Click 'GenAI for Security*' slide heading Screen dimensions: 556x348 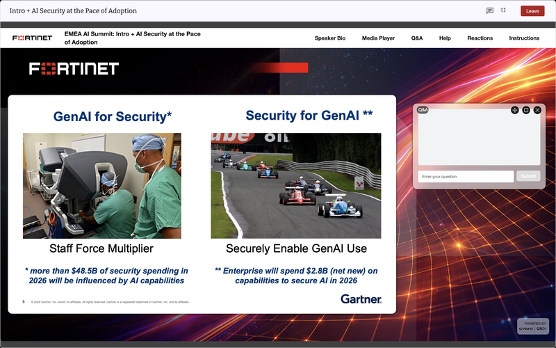[x=113, y=116]
